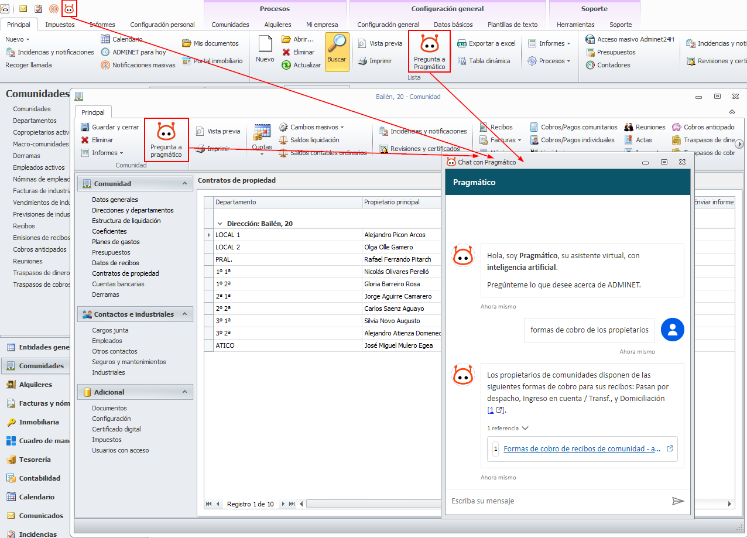
Task: Select Coeficientes in the Comunidad section
Action: pos(109,231)
